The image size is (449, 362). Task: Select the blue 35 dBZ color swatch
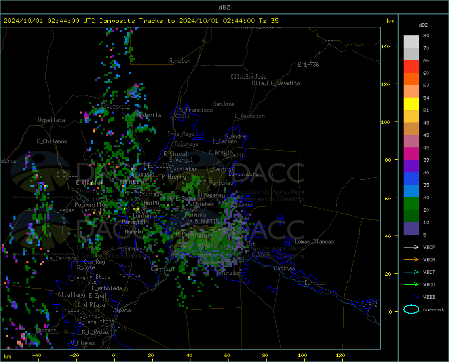411,179
